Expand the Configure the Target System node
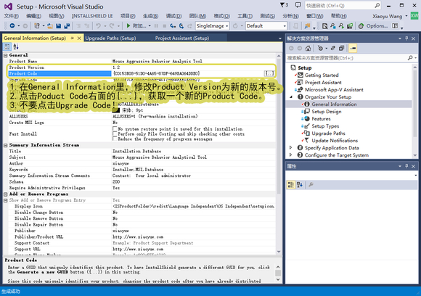This screenshot has height=296, width=421. (291, 155)
